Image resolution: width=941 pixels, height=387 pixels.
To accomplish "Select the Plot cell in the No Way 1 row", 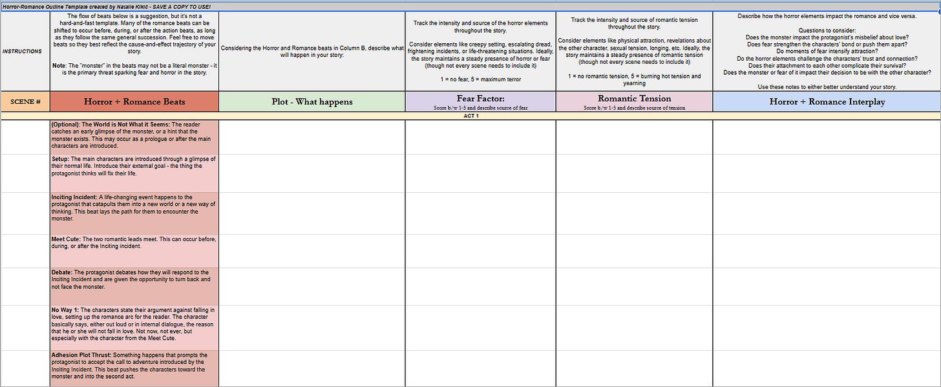I will pyautogui.click(x=312, y=328).
